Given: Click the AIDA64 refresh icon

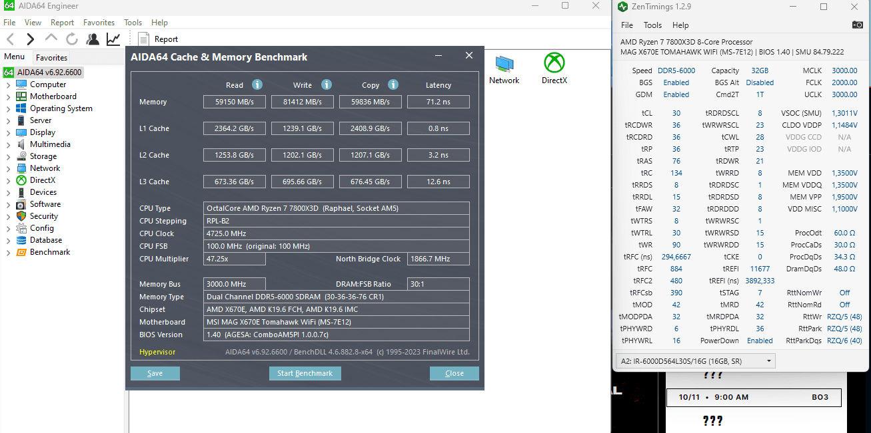Looking at the screenshot, I should coord(72,39).
